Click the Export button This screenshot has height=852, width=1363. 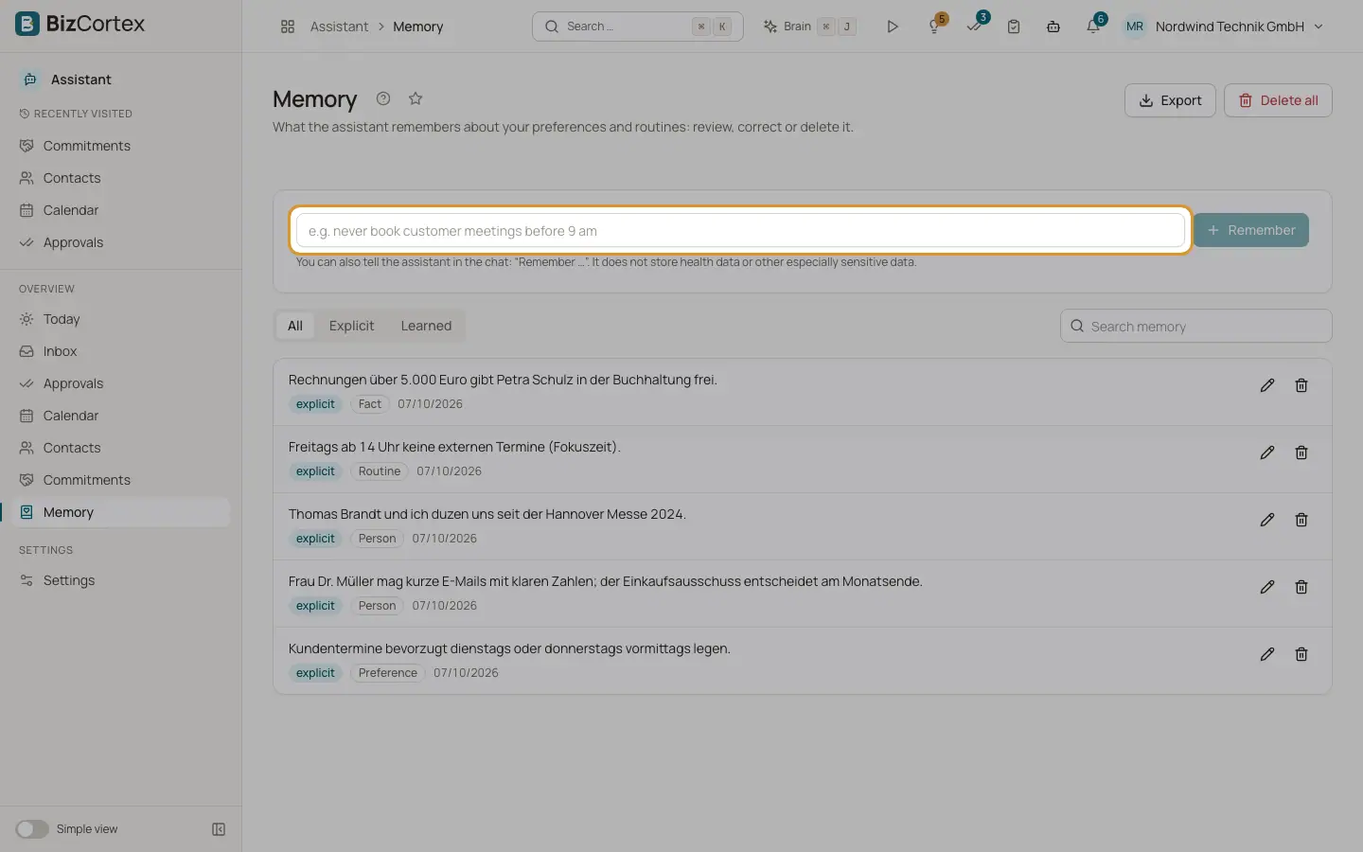click(1170, 100)
